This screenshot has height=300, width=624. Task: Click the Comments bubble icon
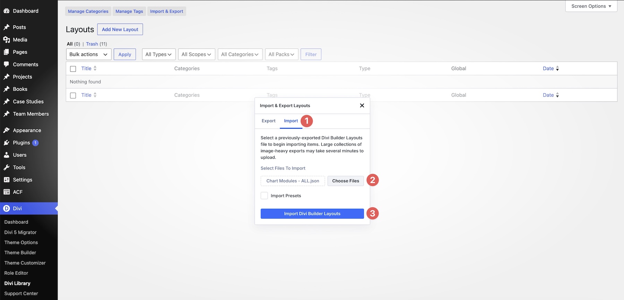click(x=7, y=64)
